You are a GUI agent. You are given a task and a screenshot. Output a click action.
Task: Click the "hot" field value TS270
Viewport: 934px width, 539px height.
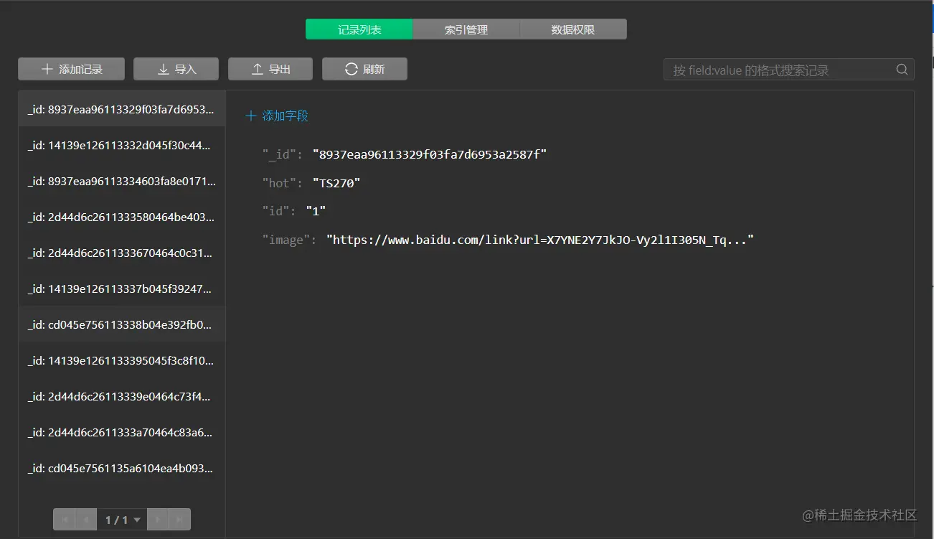tap(336, 183)
